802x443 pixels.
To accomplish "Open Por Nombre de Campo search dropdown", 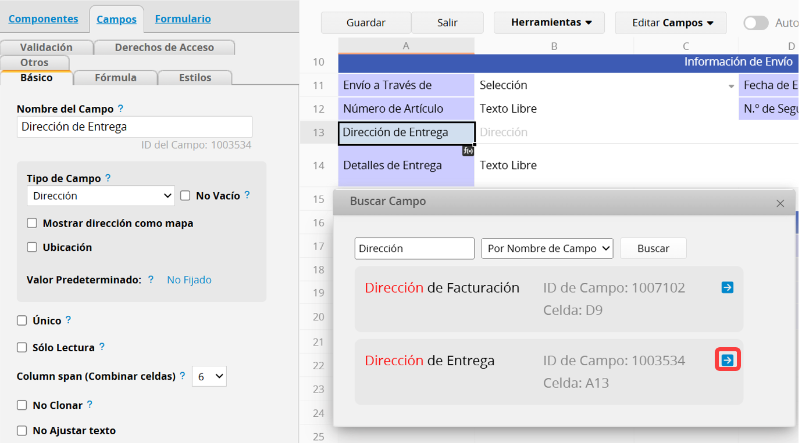I will tap(547, 248).
